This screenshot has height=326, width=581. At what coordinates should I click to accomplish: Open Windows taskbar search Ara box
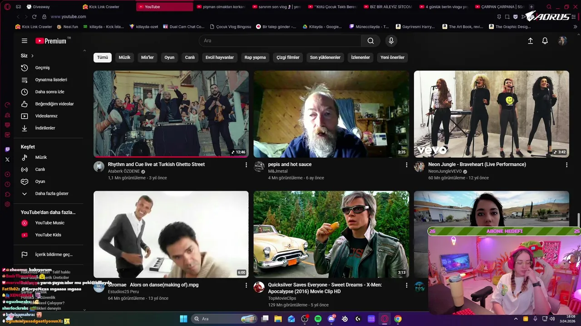point(225,319)
